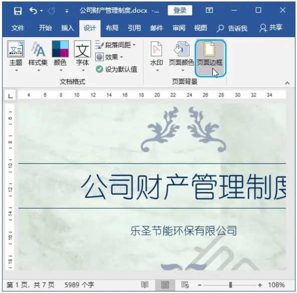
Task: Click the text 乐圣节能环保有限公司
Action: (x=184, y=231)
